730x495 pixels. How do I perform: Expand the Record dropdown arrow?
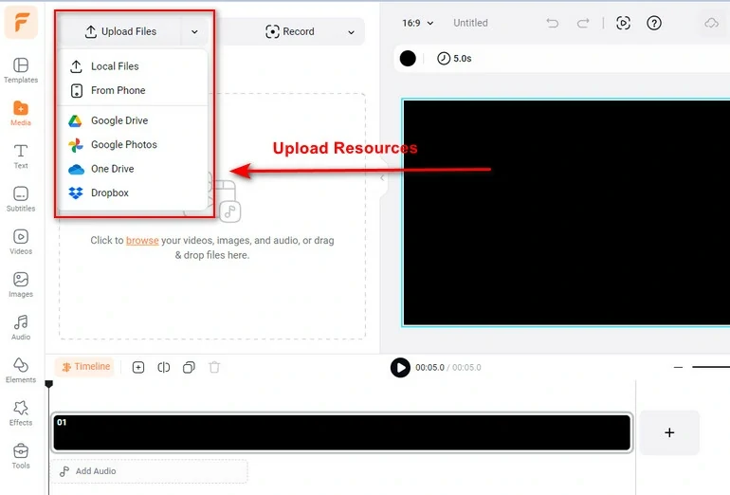point(351,31)
